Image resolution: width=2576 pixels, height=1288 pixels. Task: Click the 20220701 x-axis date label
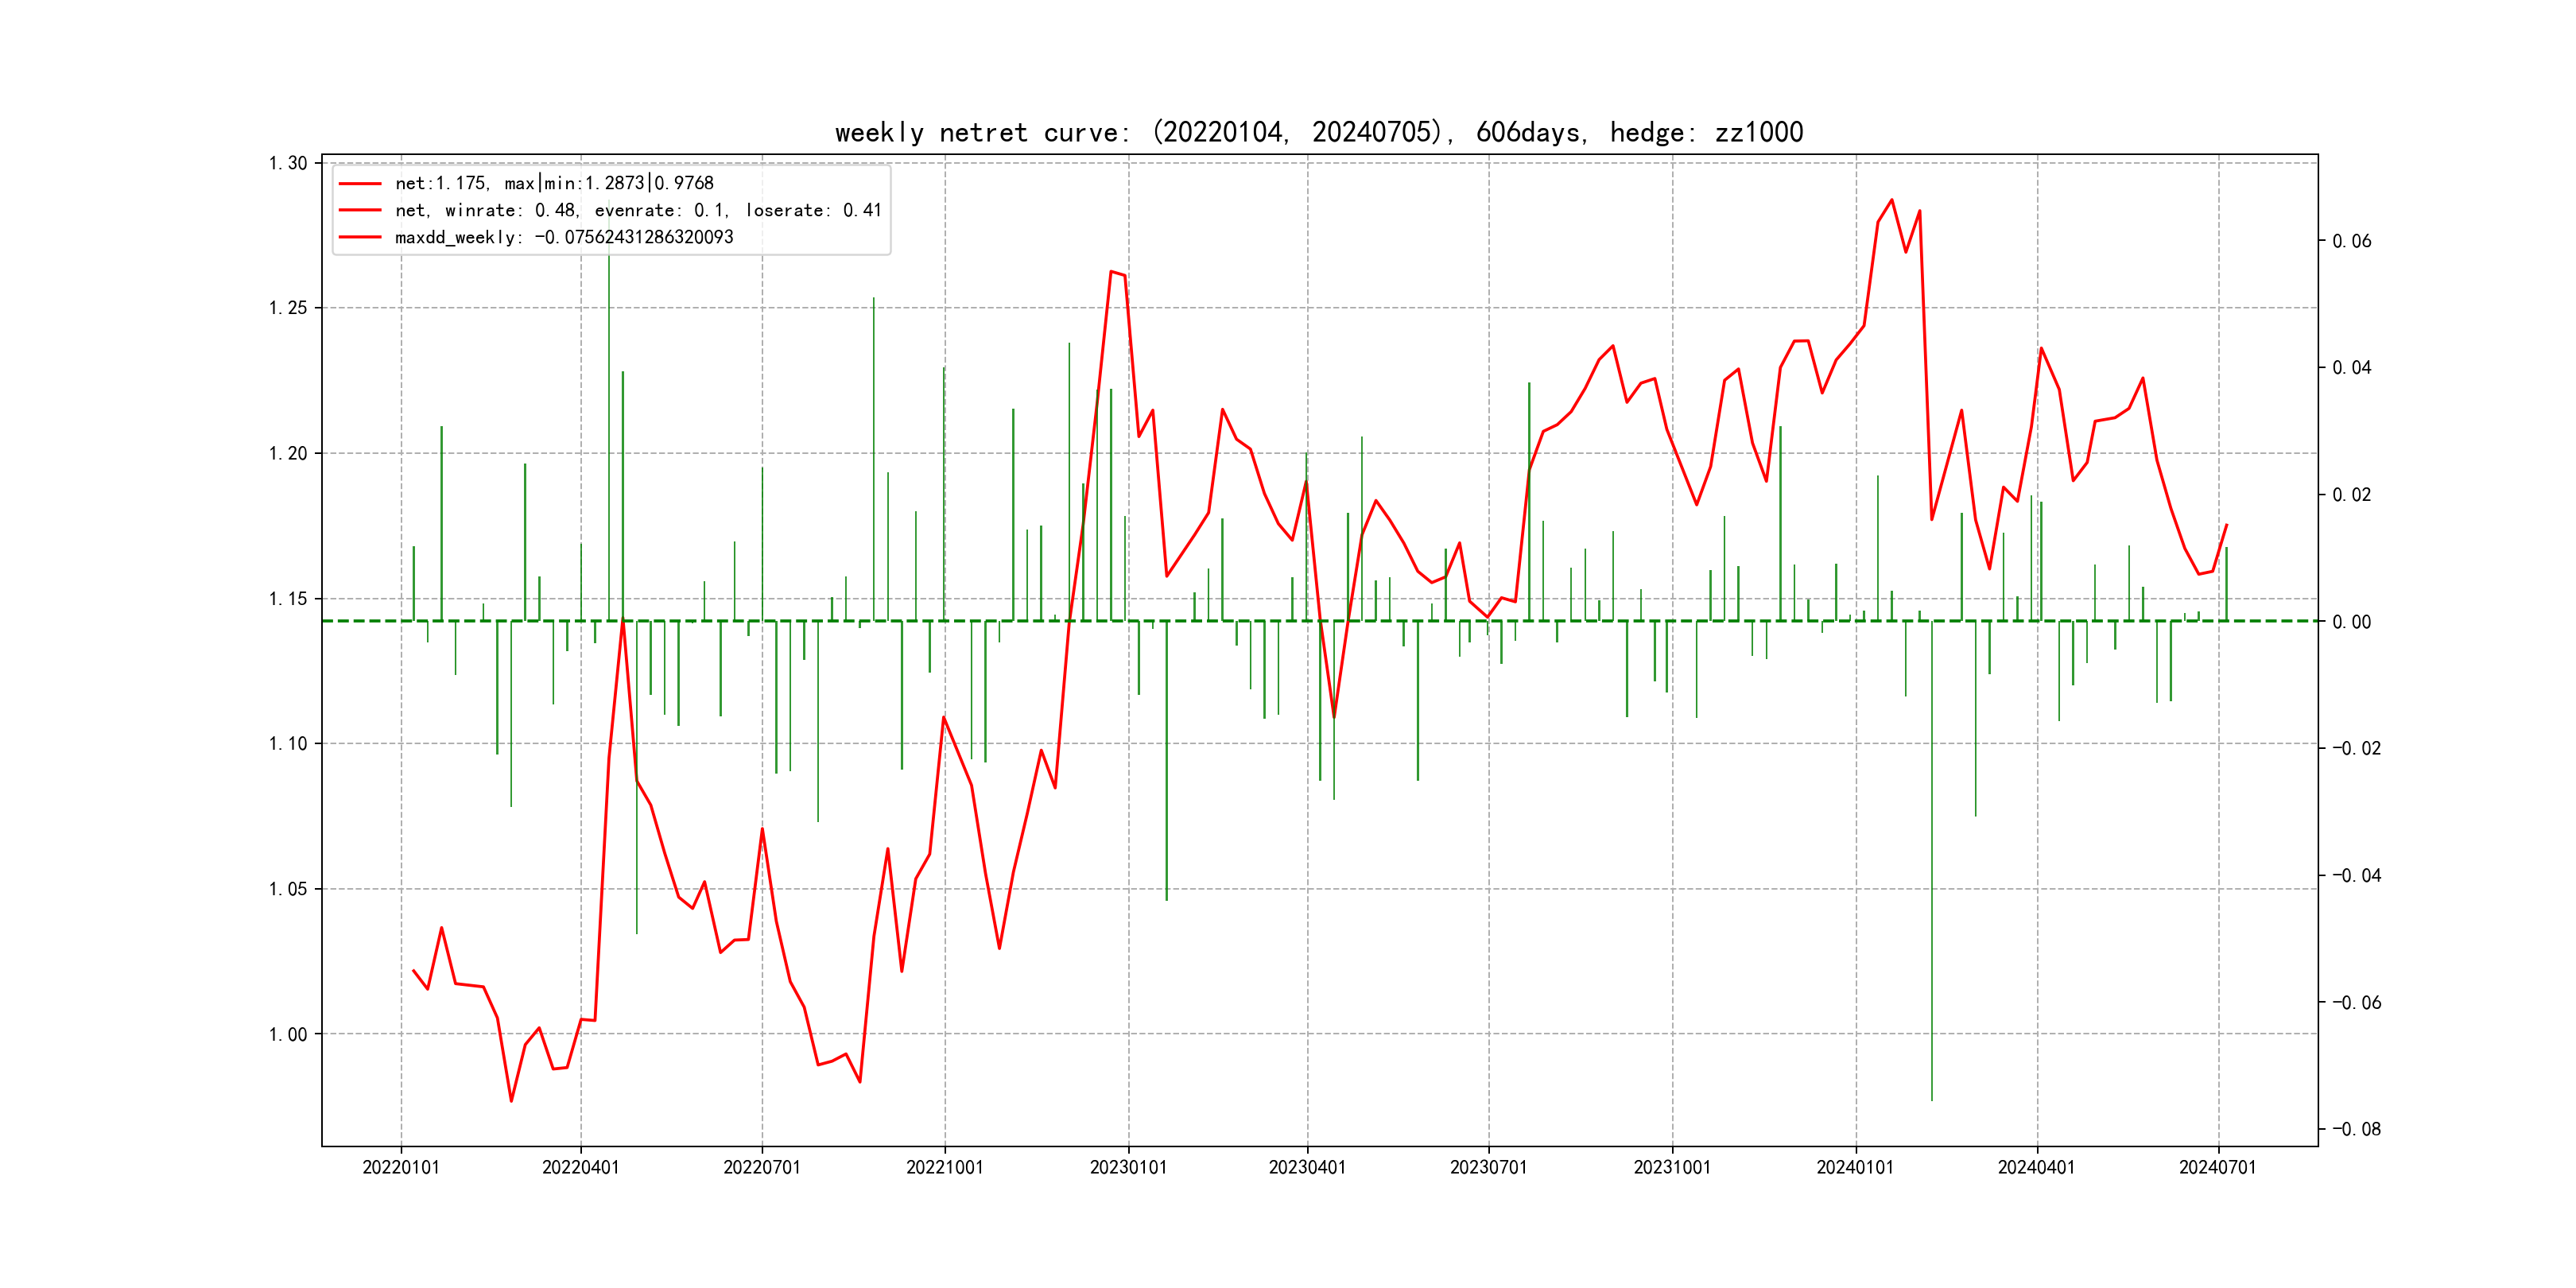(762, 1167)
